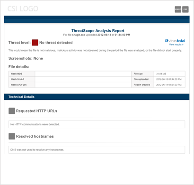
Task: Click the CSI LOGO placeholder
Action: coord(23,9)
